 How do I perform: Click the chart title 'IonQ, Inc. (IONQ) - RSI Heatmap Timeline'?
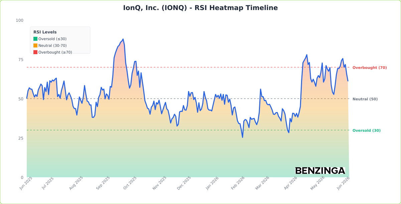point(200,8)
